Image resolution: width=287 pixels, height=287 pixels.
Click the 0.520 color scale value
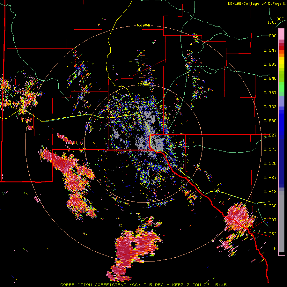pyautogui.click(x=270, y=164)
